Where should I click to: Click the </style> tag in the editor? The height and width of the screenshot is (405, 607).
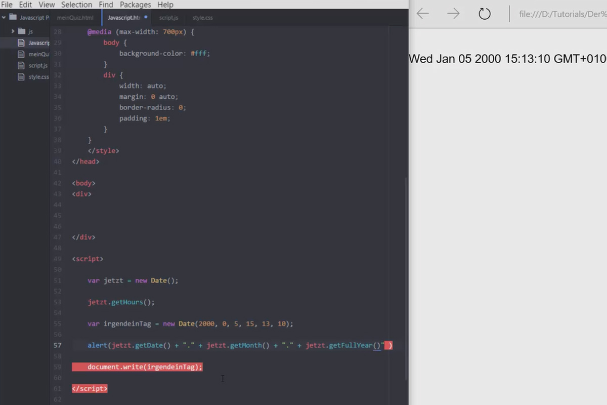click(103, 151)
